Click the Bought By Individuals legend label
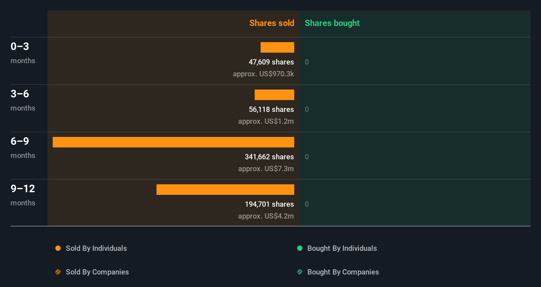541x287 pixels. click(x=342, y=248)
